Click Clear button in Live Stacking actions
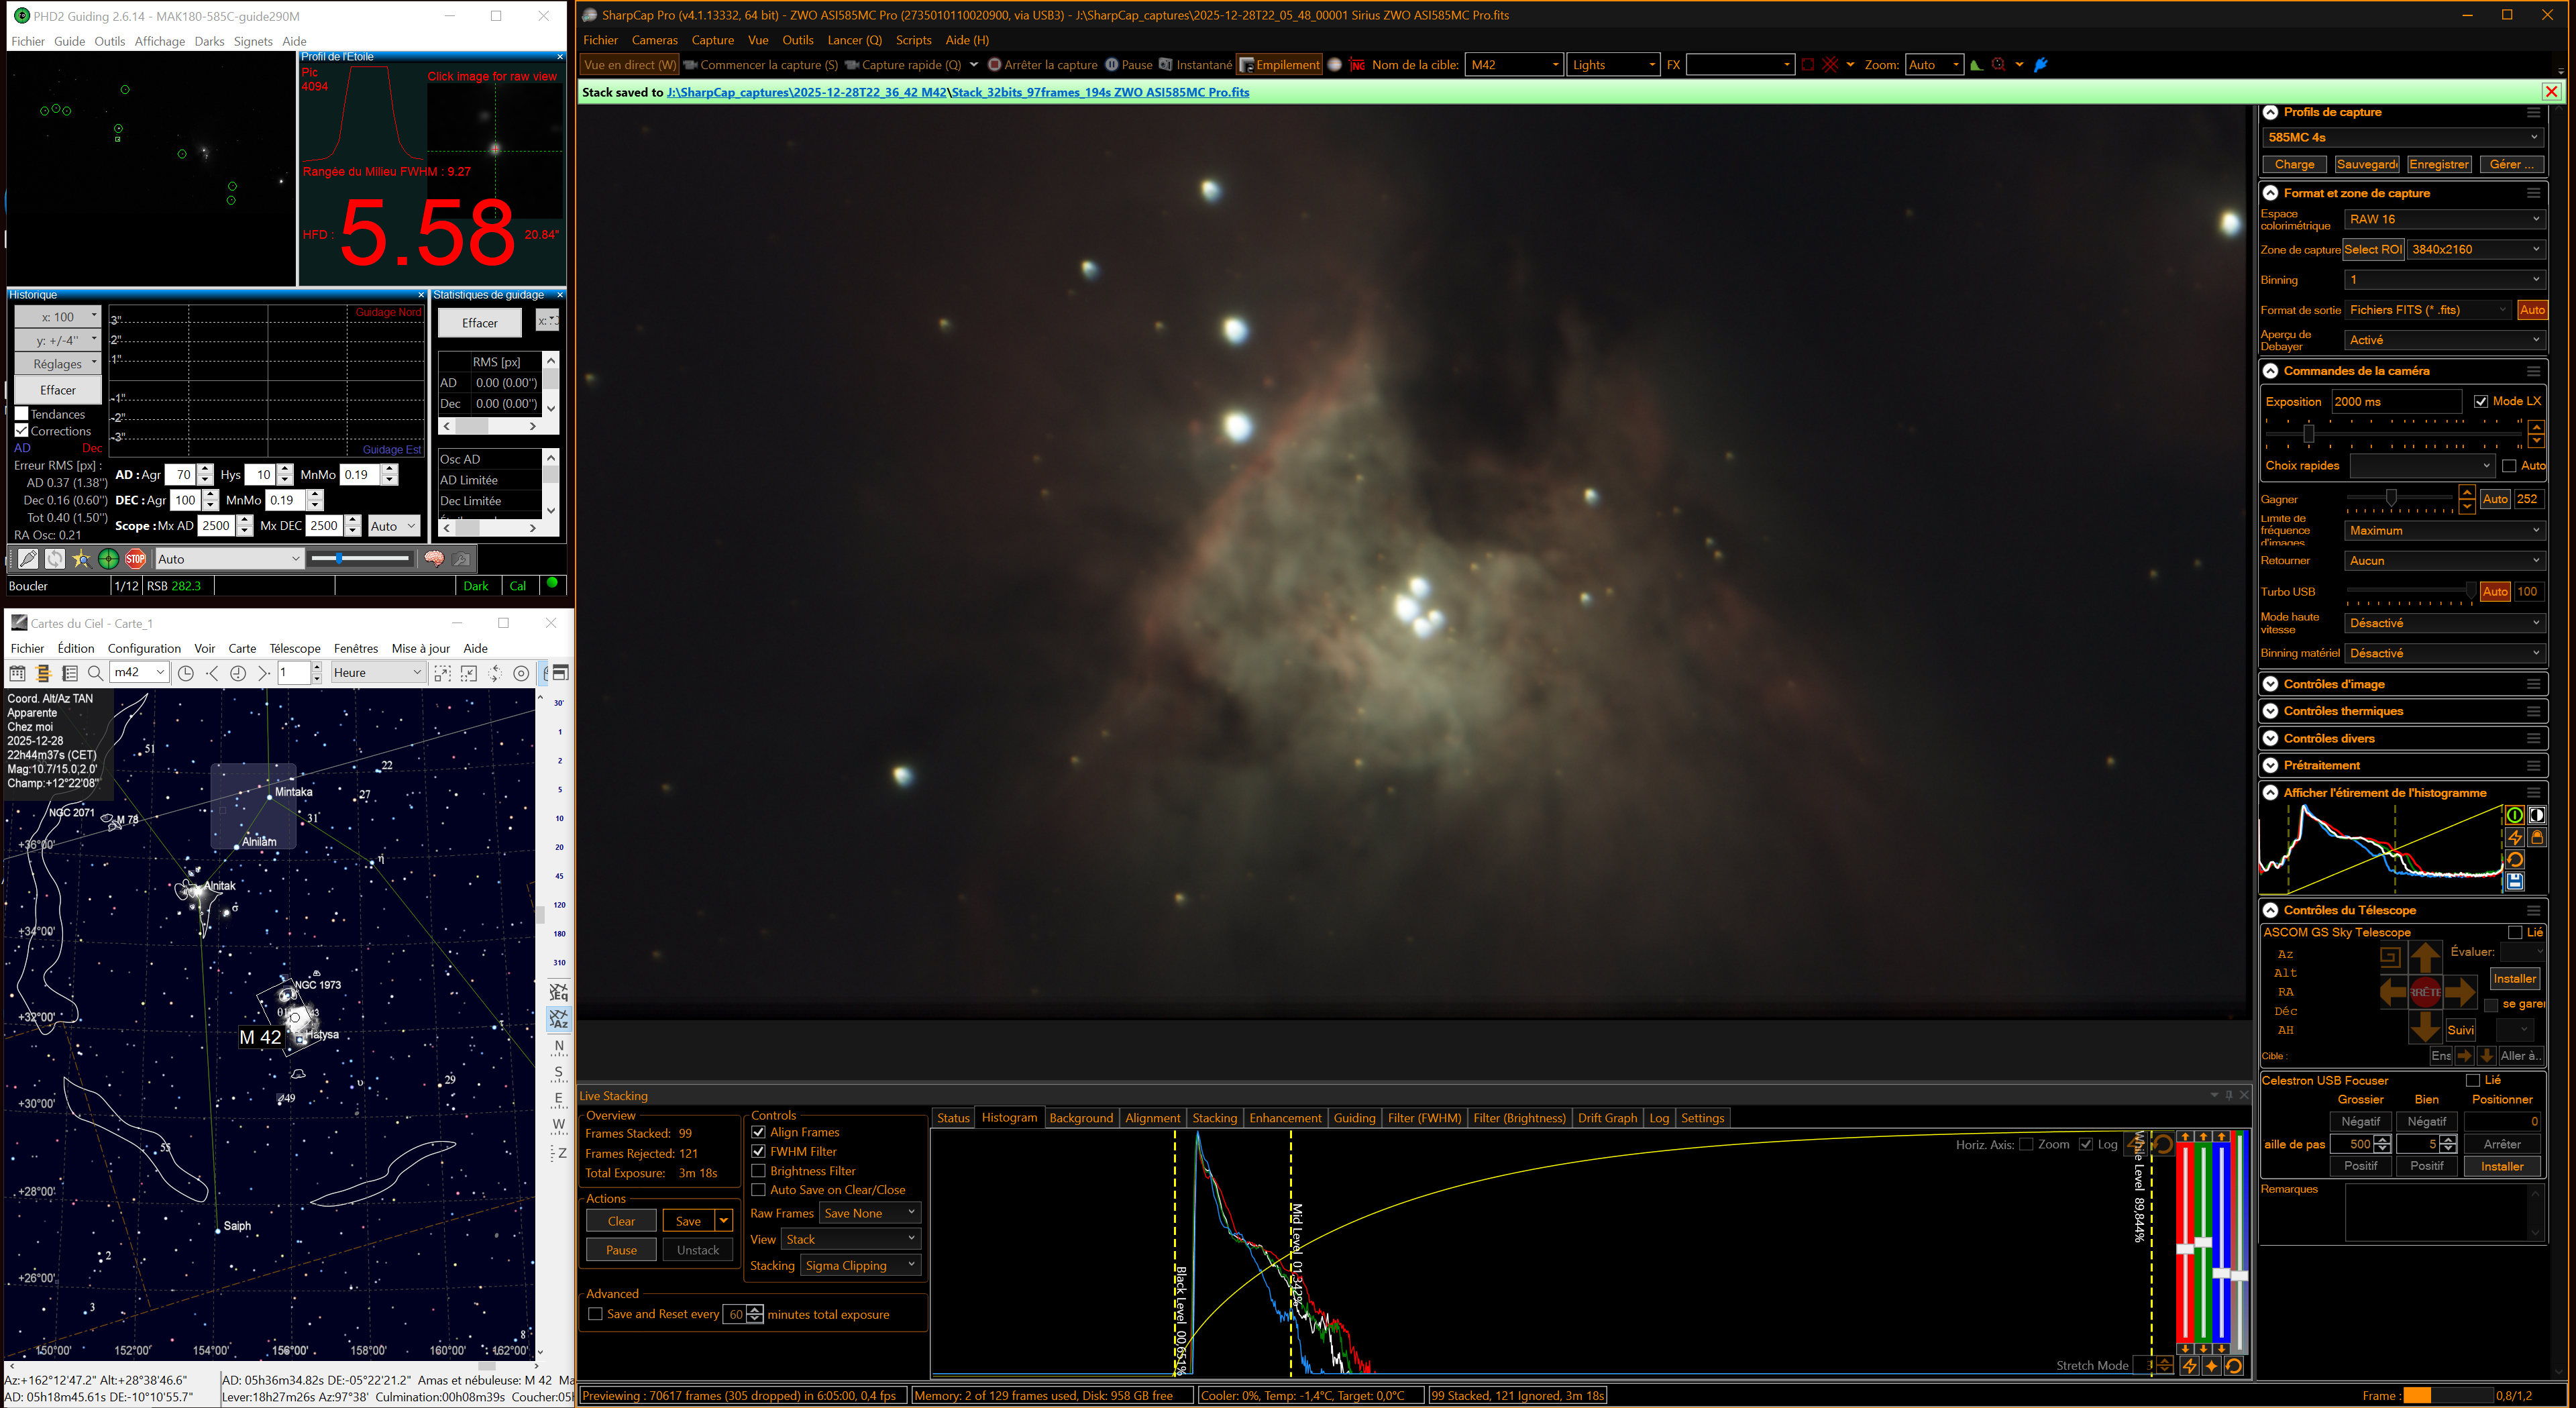Image resolution: width=2576 pixels, height=1408 pixels. tap(621, 1221)
